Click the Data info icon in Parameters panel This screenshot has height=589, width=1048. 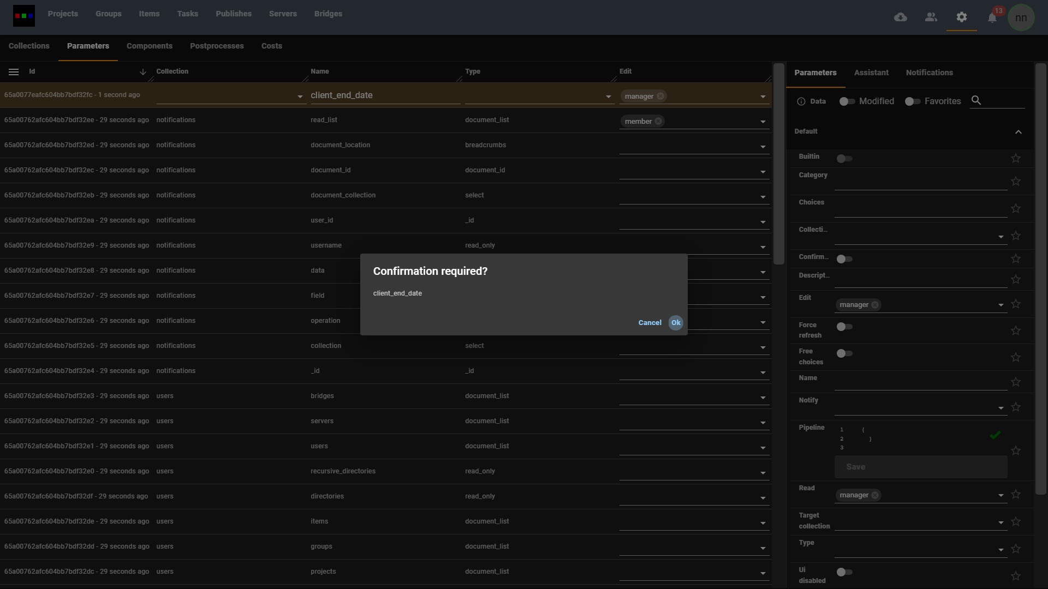tap(801, 101)
